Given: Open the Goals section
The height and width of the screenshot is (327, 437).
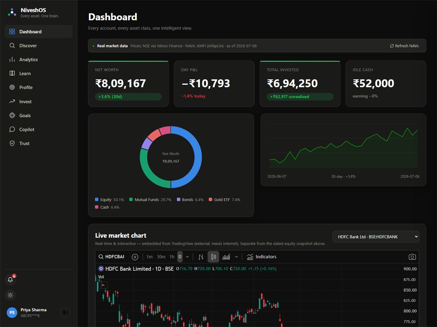Looking at the screenshot, I should point(38,116).
